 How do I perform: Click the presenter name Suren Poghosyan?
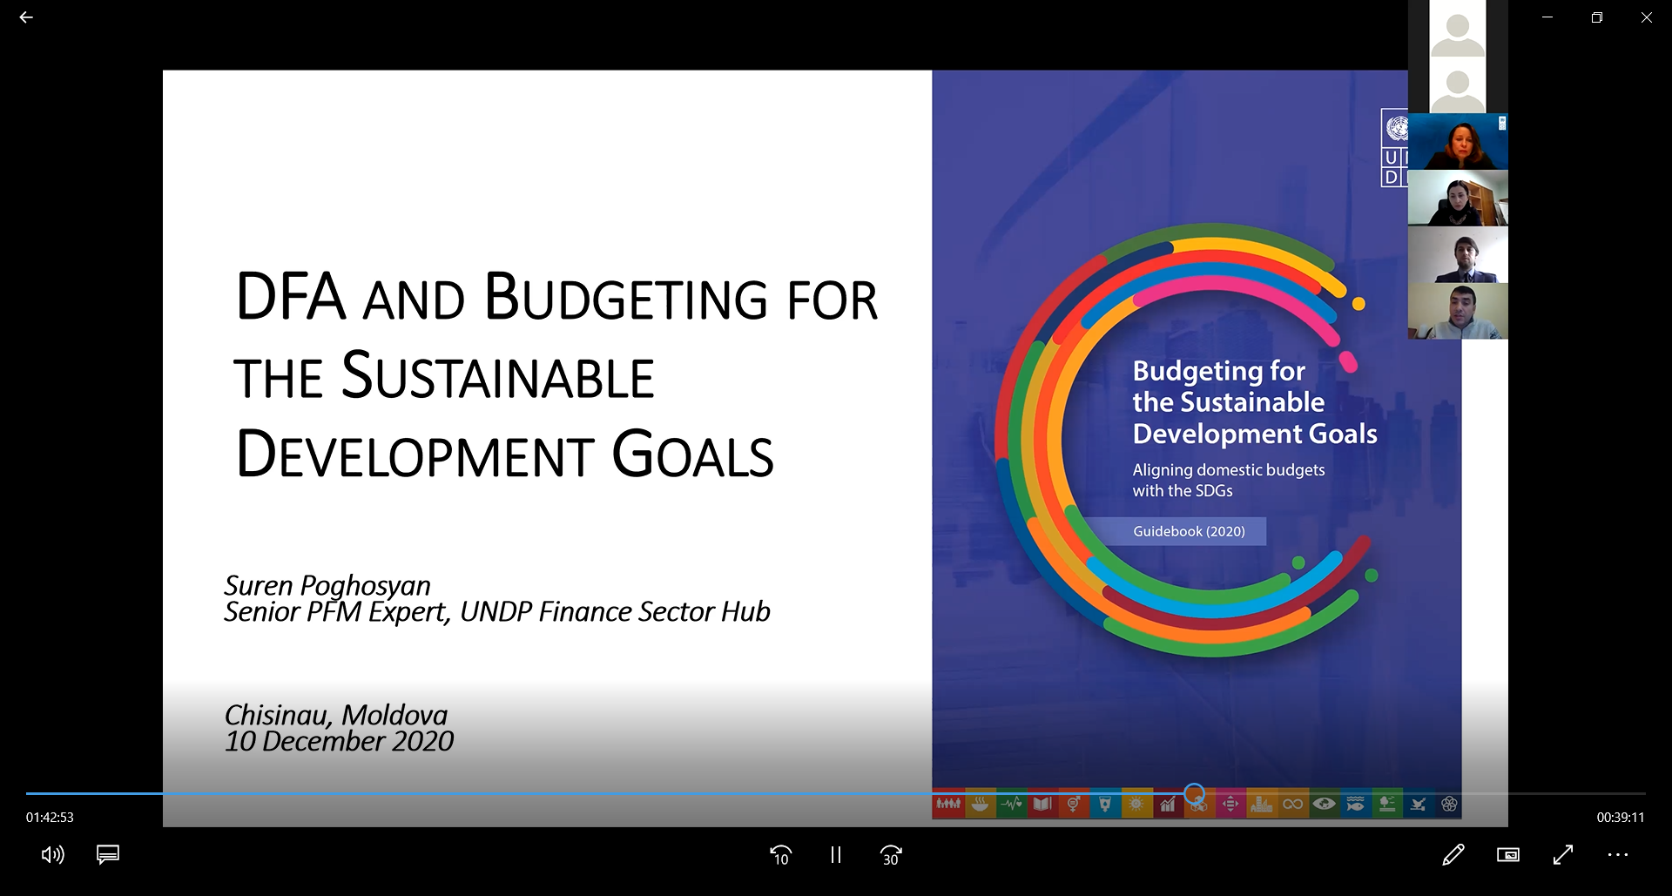point(327,585)
